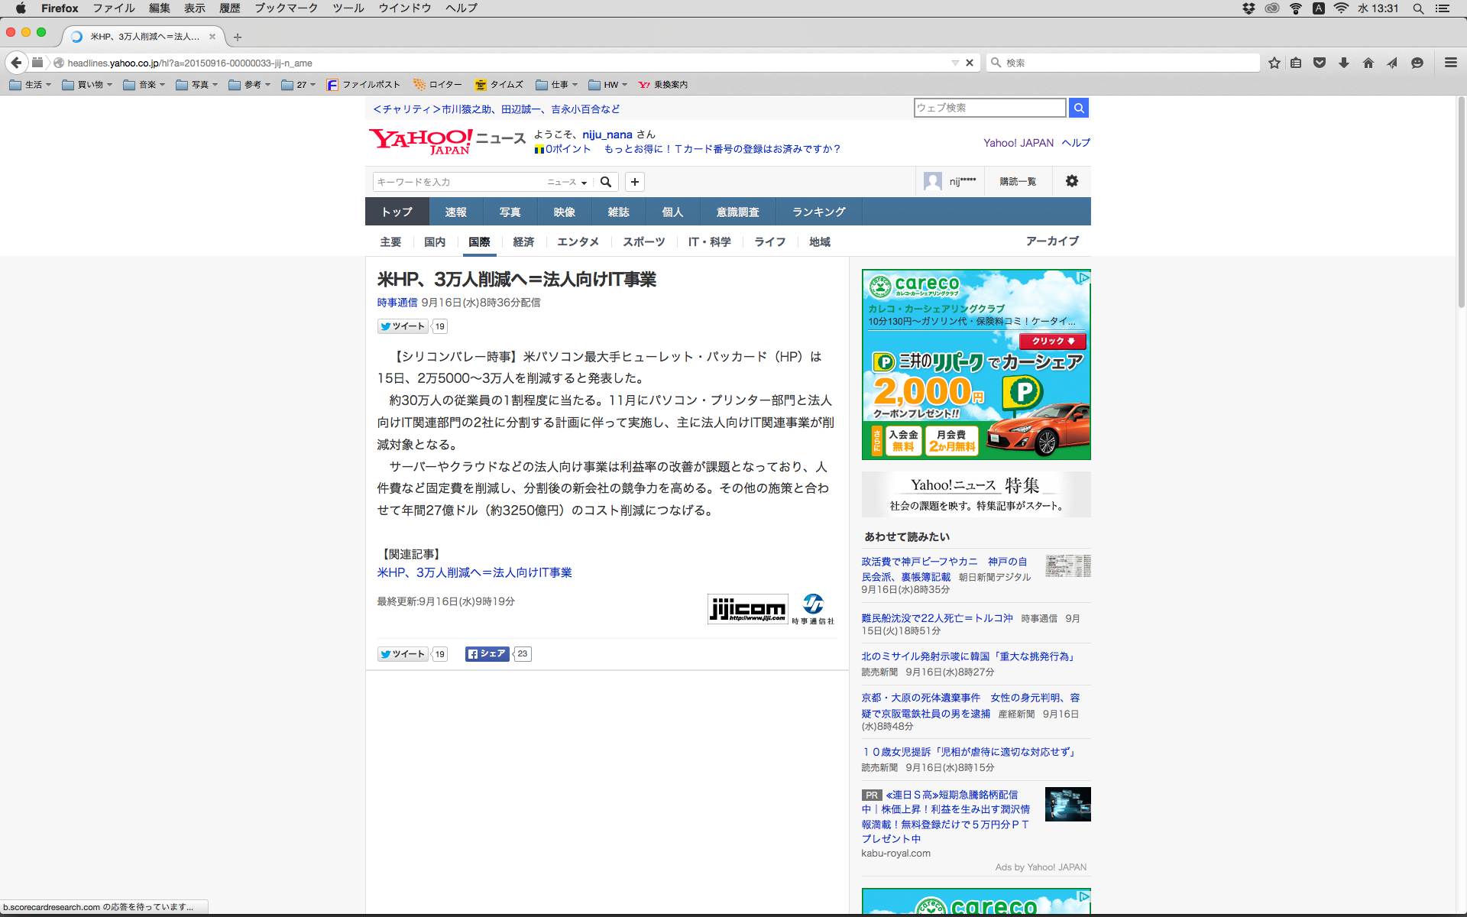Click the blue web search magnifier button

[x=1079, y=108]
